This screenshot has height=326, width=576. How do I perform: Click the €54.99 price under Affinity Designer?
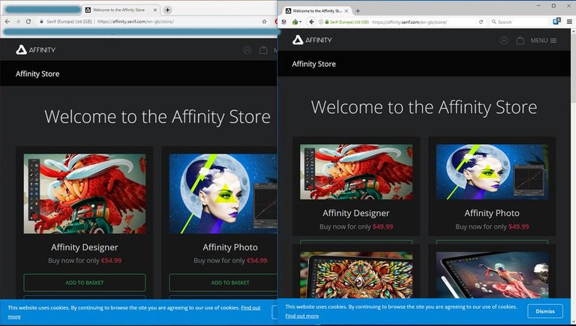[x=110, y=261]
